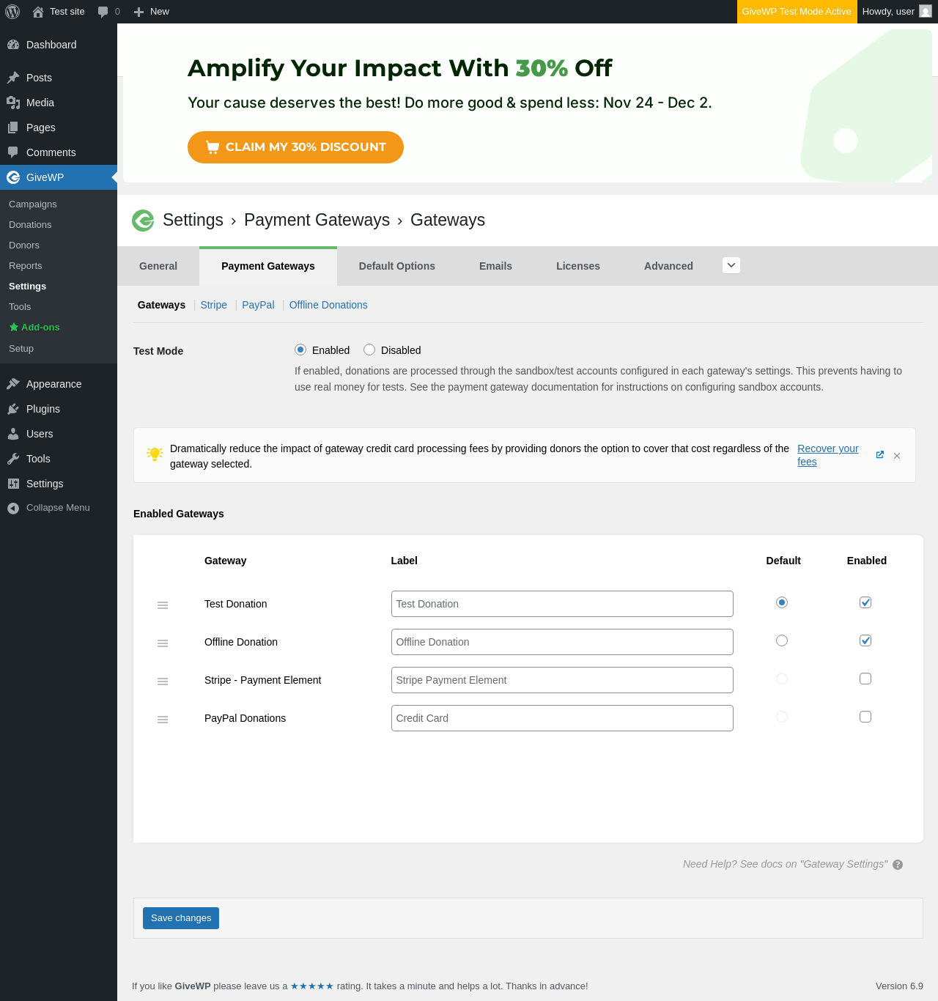This screenshot has width=938, height=1001.
Task: Click the Save changes button
Action: click(181, 918)
